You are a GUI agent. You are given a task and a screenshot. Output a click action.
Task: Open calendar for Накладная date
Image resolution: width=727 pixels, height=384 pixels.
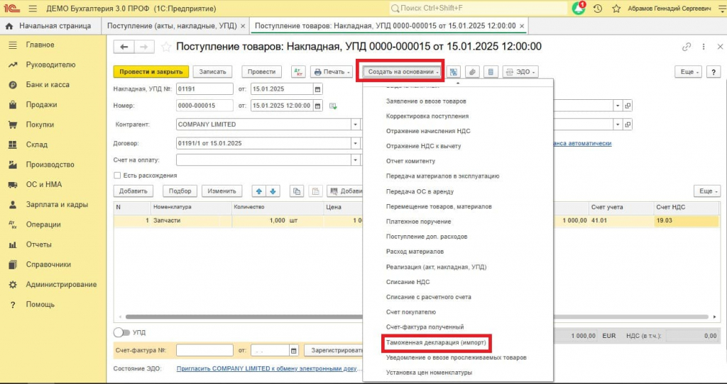pyautogui.click(x=317, y=89)
